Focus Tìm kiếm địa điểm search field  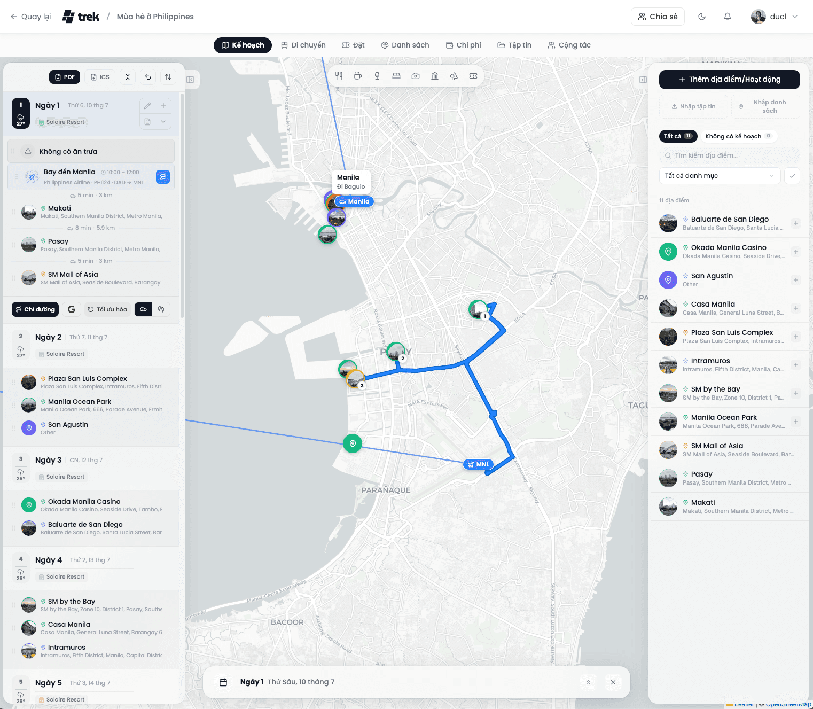coord(730,155)
